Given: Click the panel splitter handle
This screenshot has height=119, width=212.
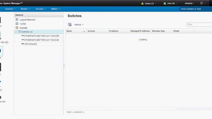Looking at the screenshot, I should pos(64,66).
